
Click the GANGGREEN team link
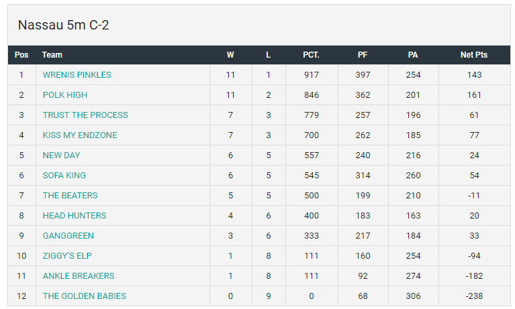tap(68, 236)
